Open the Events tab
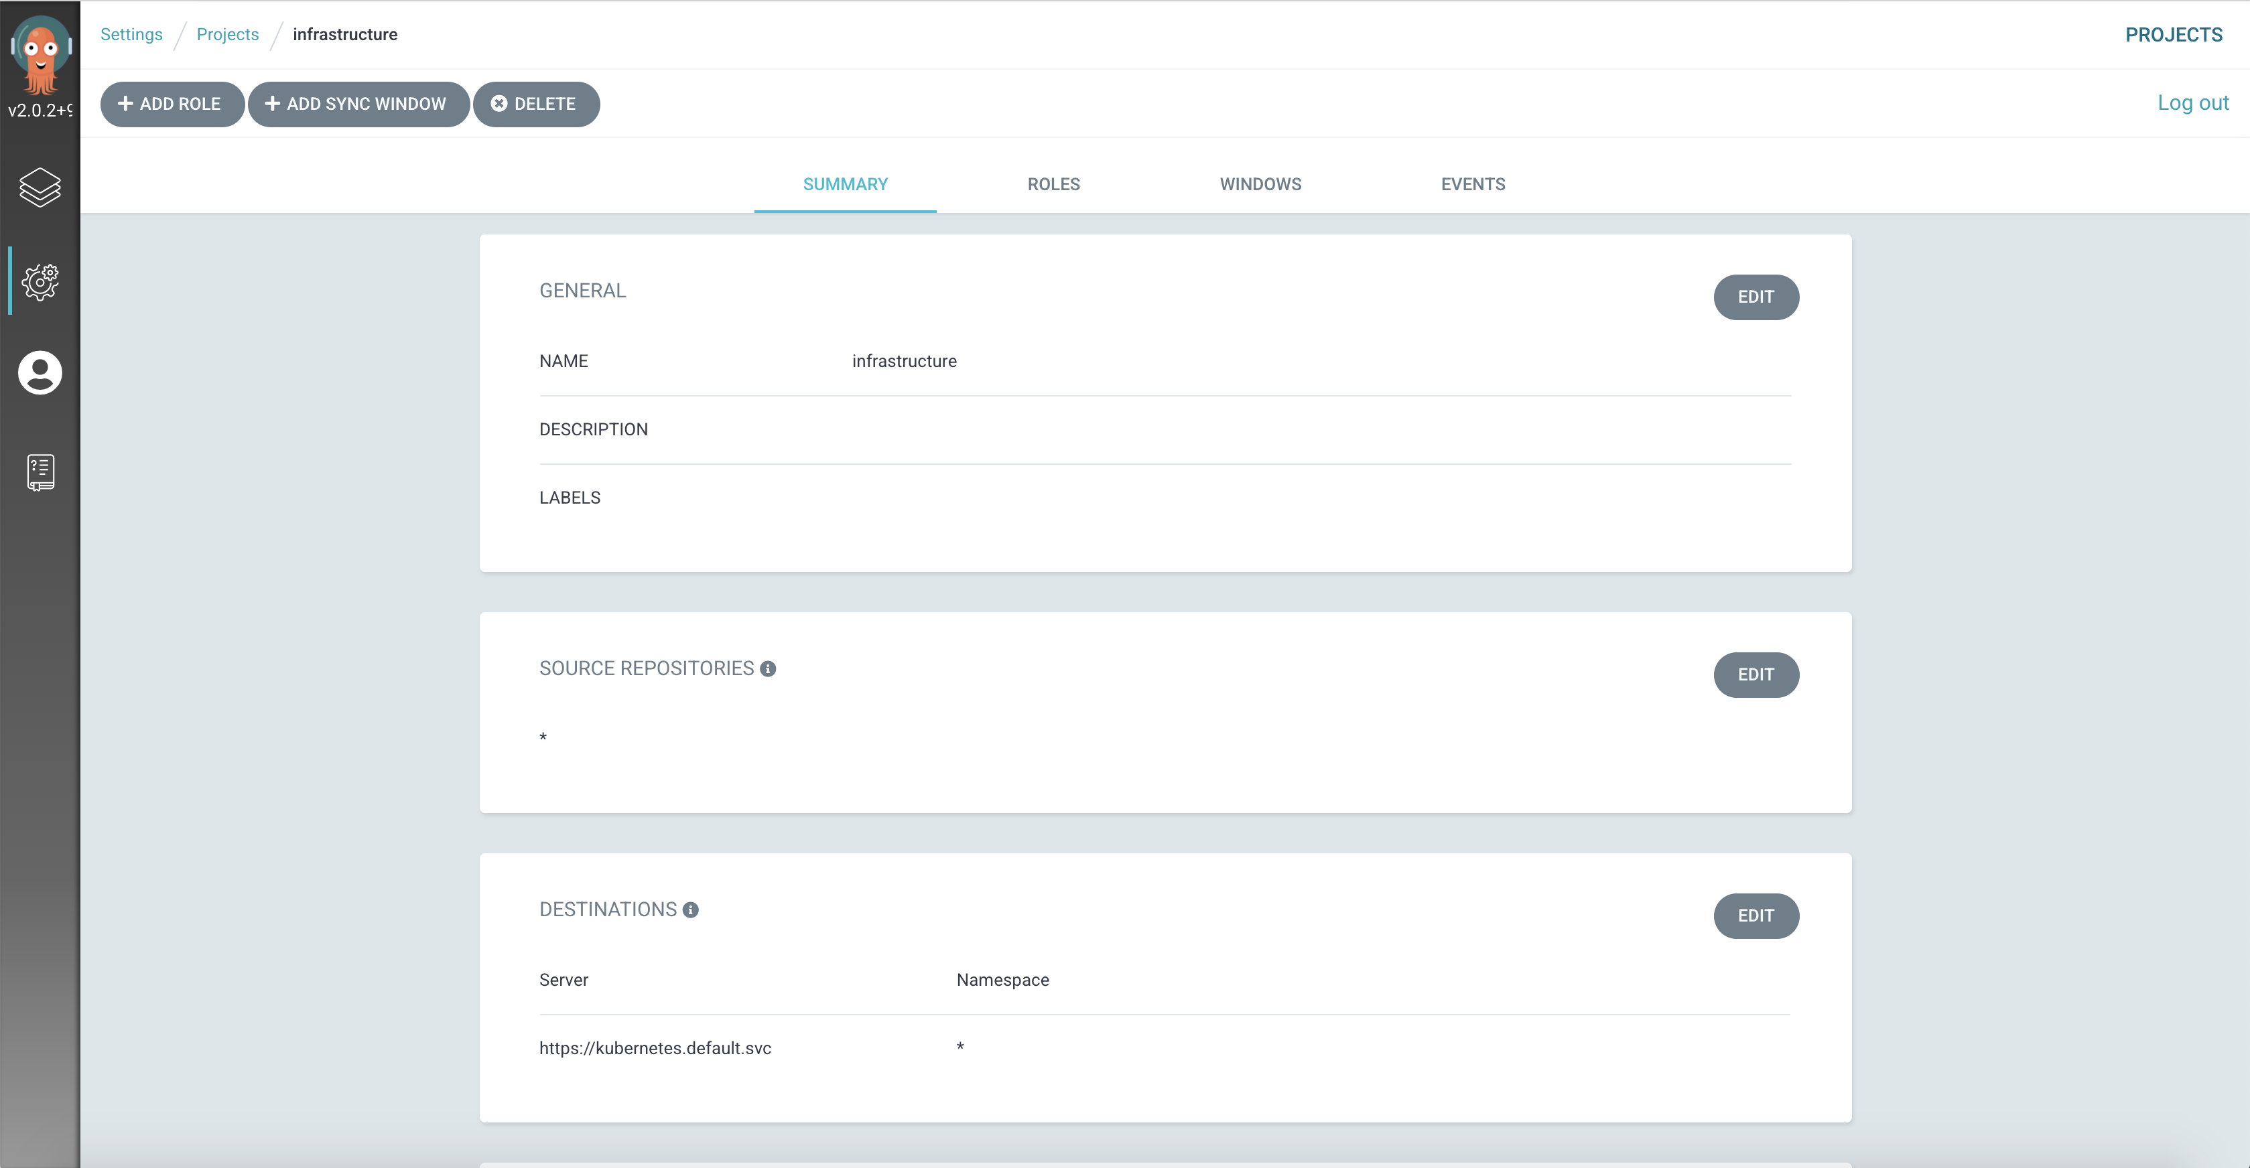This screenshot has height=1168, width=2250. (x=1473, y=184)
